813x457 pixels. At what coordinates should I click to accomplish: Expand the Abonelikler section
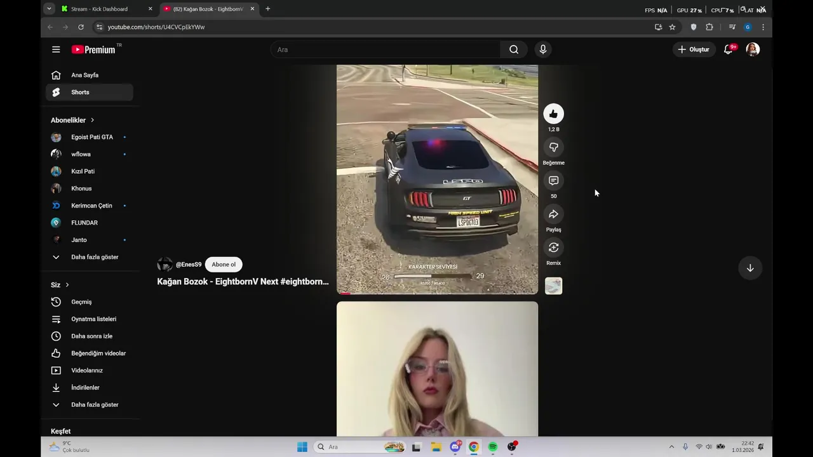(72, 120)
